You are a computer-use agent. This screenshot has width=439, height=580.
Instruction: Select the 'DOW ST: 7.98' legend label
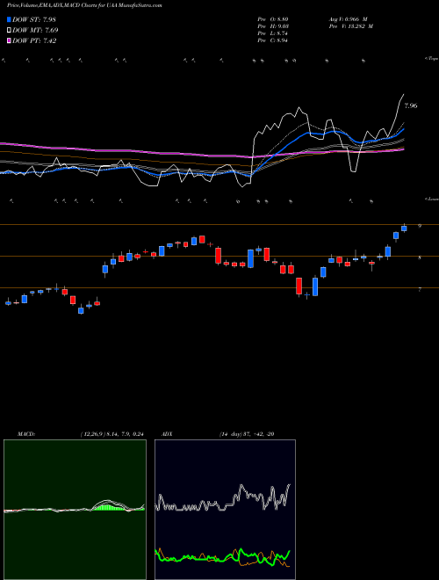tap(34, 19)
